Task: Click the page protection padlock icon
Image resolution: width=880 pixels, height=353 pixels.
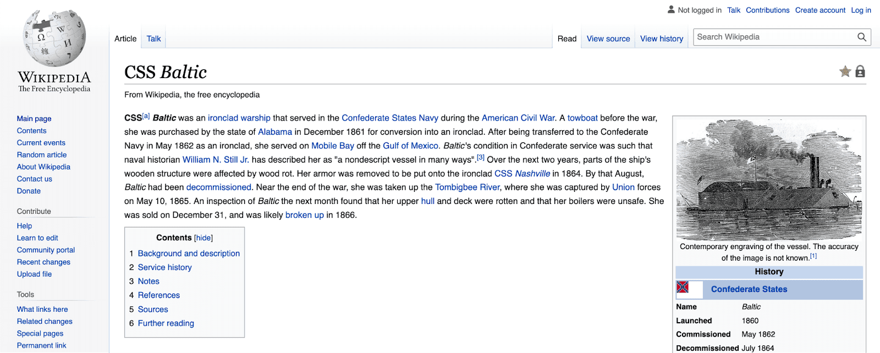Action: (x=860, y=71)
